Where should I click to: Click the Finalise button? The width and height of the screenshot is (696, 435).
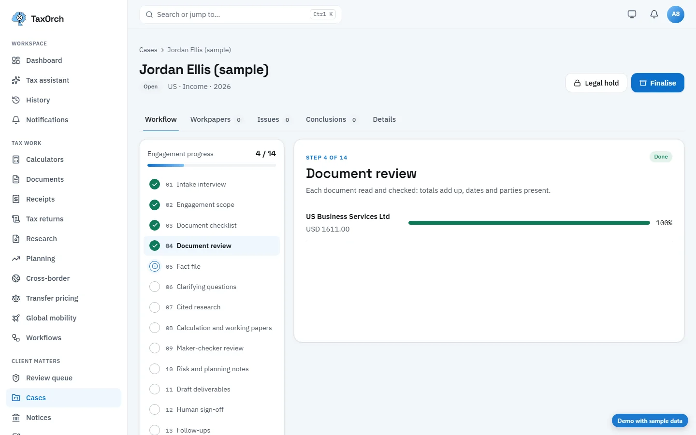(x=657, y=83)
